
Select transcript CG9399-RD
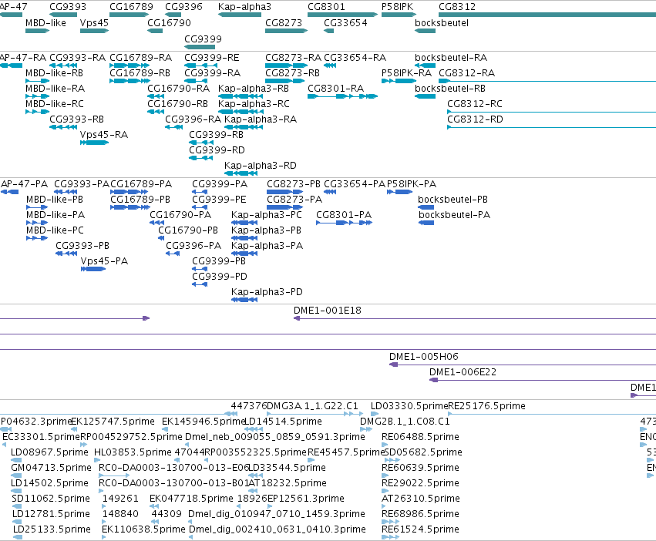point(217,150)
